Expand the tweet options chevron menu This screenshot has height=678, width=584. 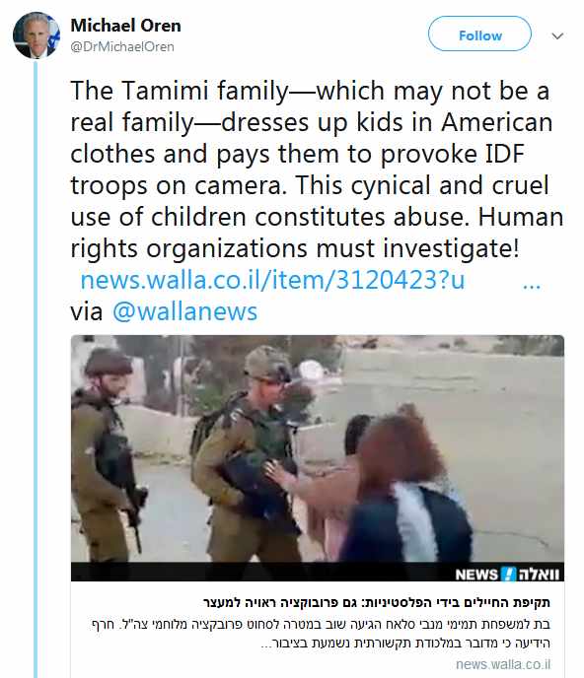[x=557, y=35]
